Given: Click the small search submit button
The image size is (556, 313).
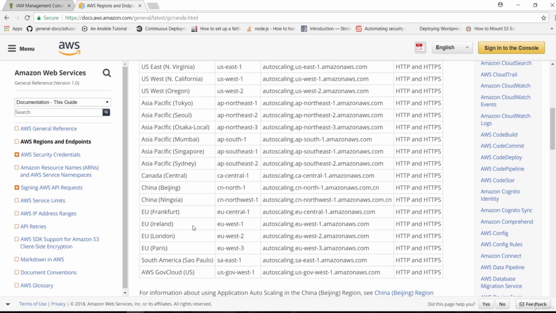Looking at the screenshot, I should click(106, 112).
